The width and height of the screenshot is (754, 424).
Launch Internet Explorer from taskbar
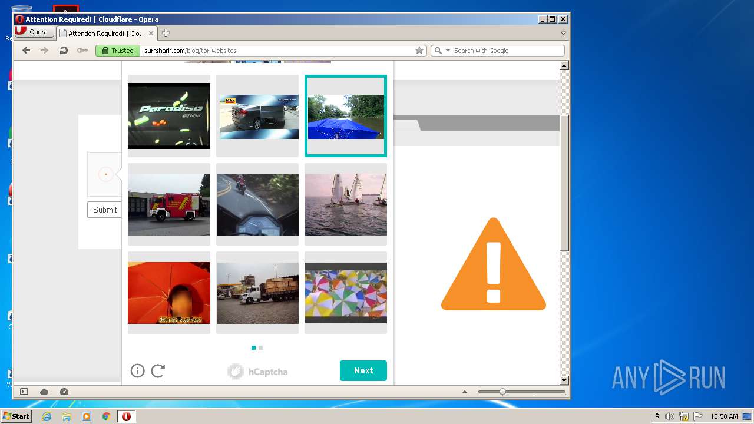click(x=47, y=416)
